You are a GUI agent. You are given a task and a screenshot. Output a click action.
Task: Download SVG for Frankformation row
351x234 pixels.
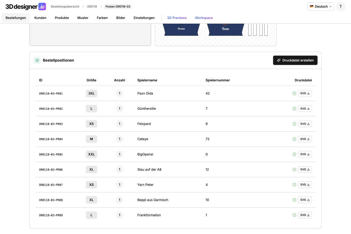click(x=305, y=215)
